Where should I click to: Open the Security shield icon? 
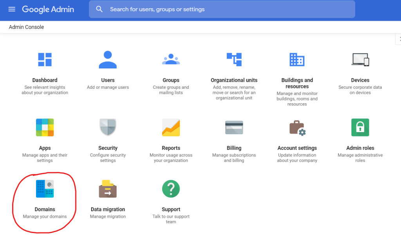click(108, 127)
